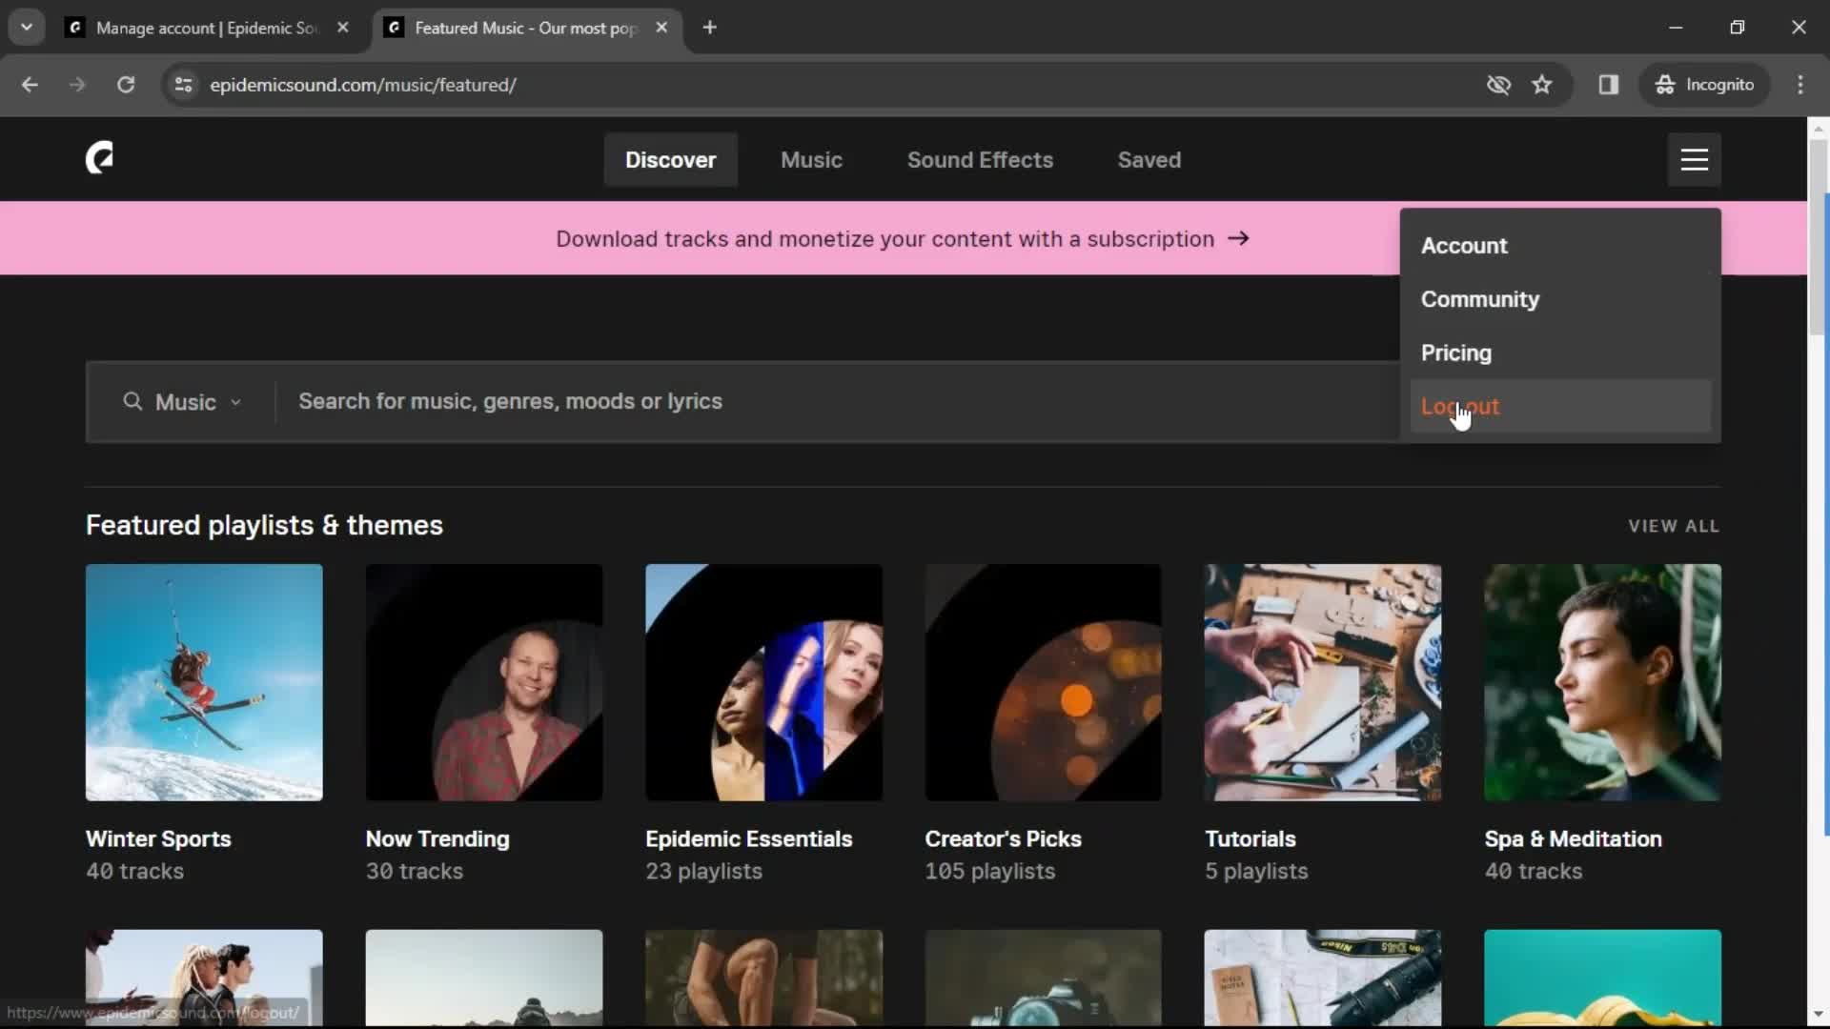
Task: Expand the browser tab list dropdown
Action: click(x=27, y=27)
